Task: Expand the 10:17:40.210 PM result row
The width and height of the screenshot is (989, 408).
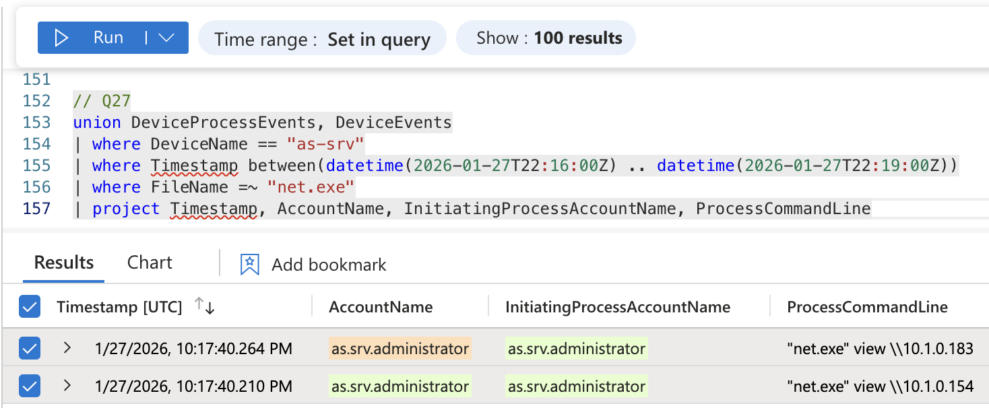Action: [67, 386]
